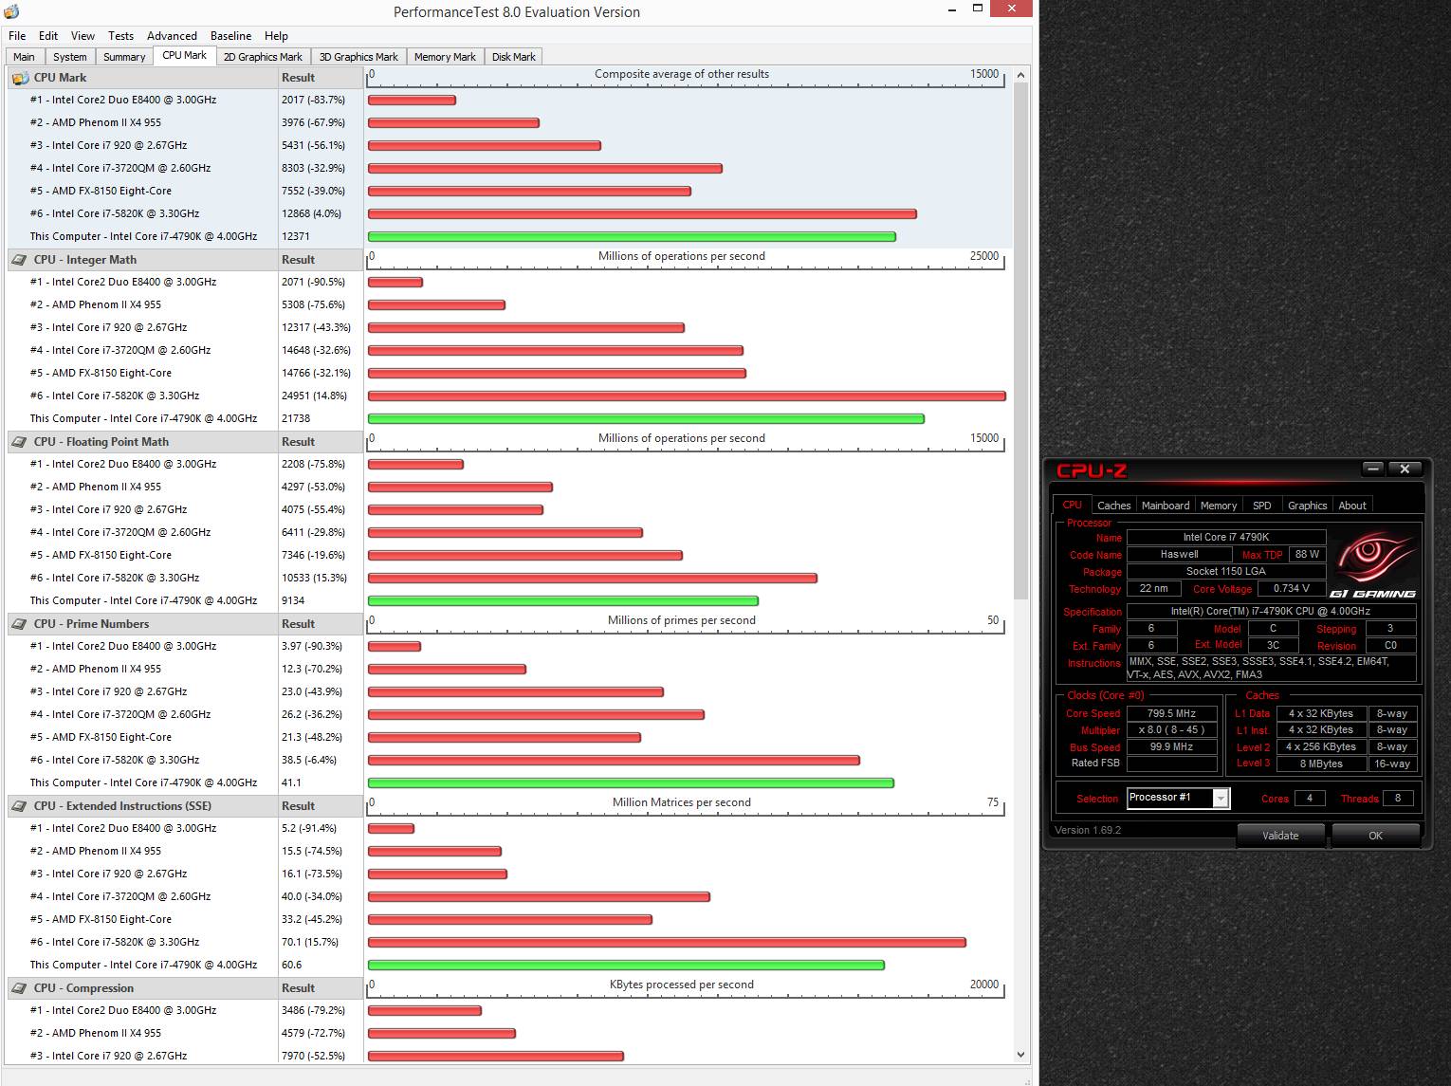Click the green This Computer bar under CPU Mark

(x=632, y=237)
